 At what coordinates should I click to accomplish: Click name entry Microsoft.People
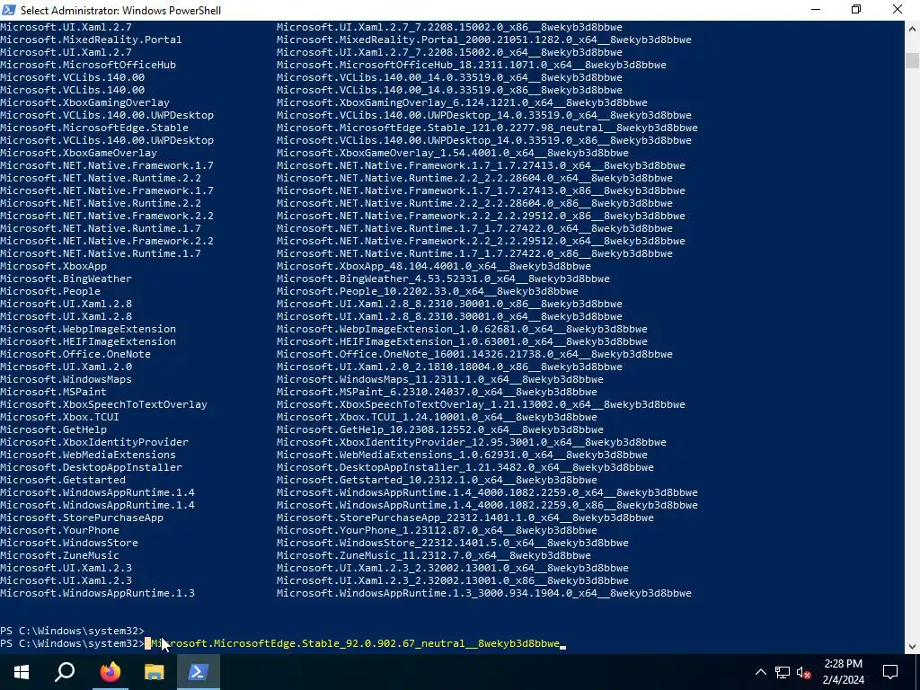click(50, 292)
